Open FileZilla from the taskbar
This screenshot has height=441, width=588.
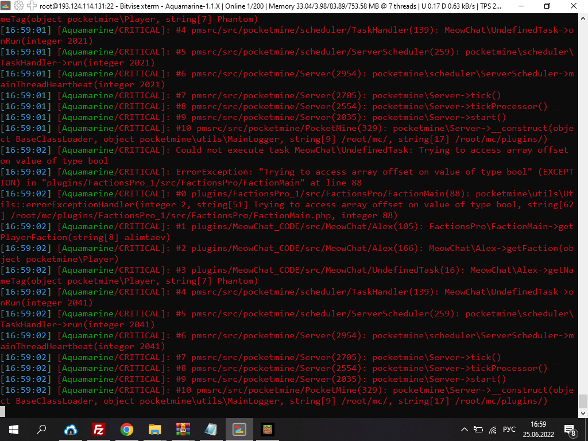click(x=99, y=429)
